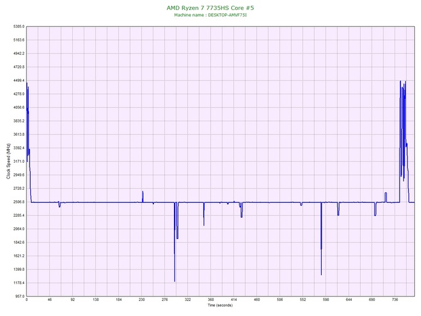Click the 184 seconds x-axis tick label
This screenshot has width=421, height=316.
tap(119, 300)
